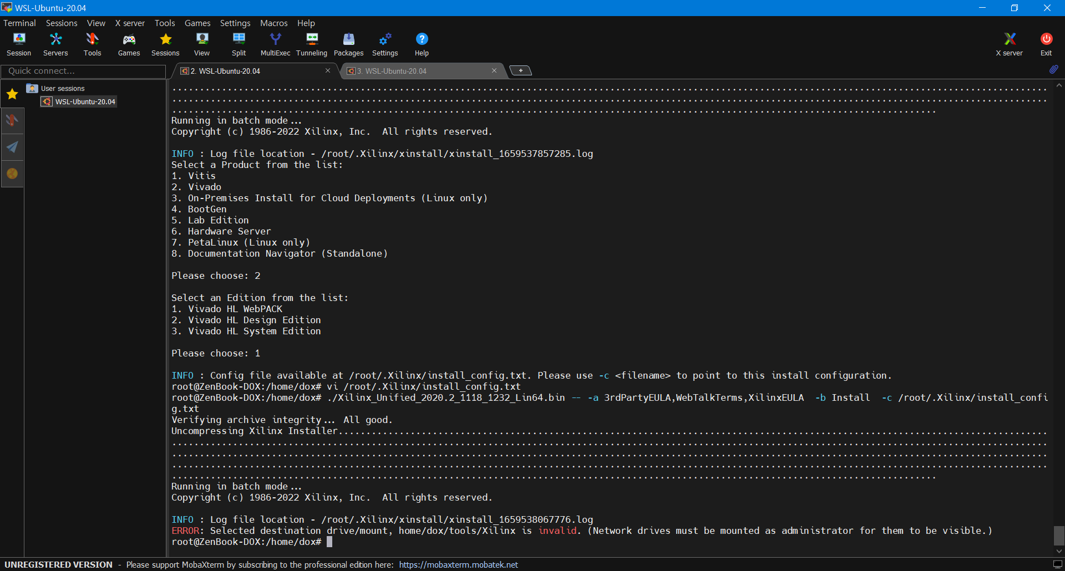
Task: Open the Session toolbar button
Action: pos(19,44)
